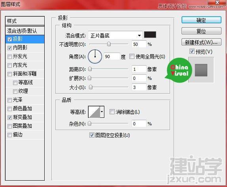Click the 新建样式 new style button
Viewport: 227px width, 187px height.
click(201, 42)
